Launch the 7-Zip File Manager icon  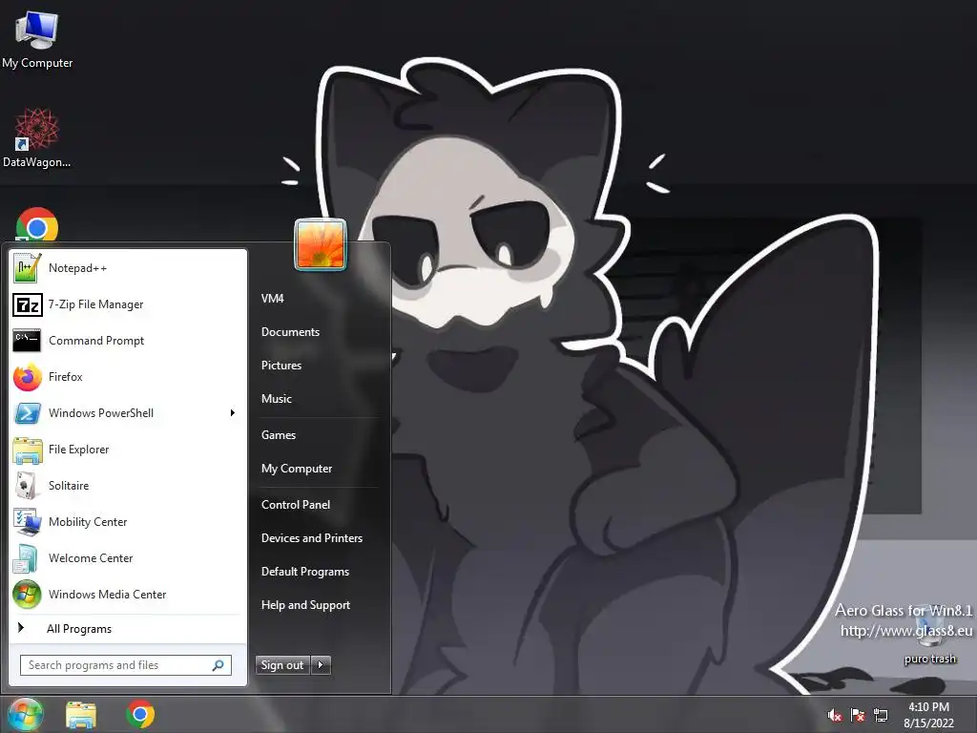[x=27, y=304]
